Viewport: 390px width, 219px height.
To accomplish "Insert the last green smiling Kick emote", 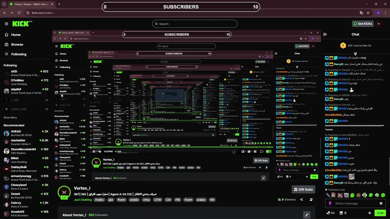I will [383, 195].
